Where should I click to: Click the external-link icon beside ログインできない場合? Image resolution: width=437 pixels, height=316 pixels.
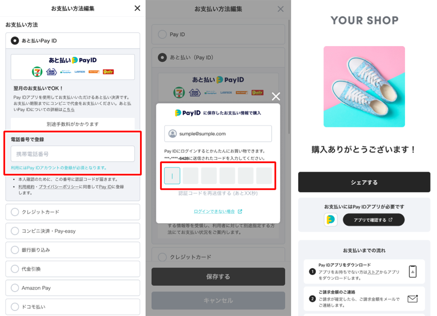[x=240, y=211]
